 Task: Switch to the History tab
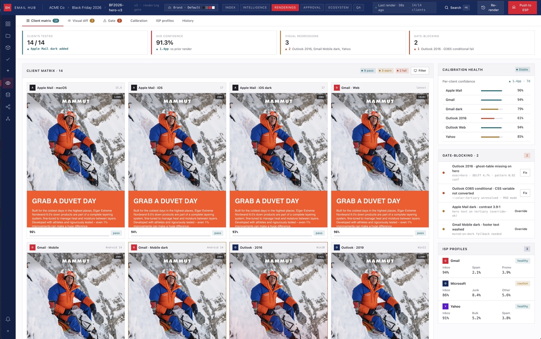[188, 21]
